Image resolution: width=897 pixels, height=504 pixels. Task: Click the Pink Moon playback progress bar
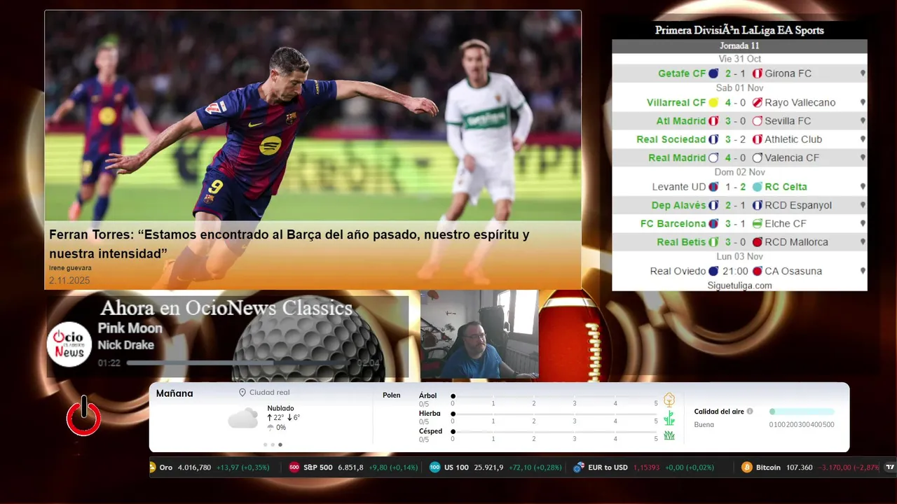[239, 363]
